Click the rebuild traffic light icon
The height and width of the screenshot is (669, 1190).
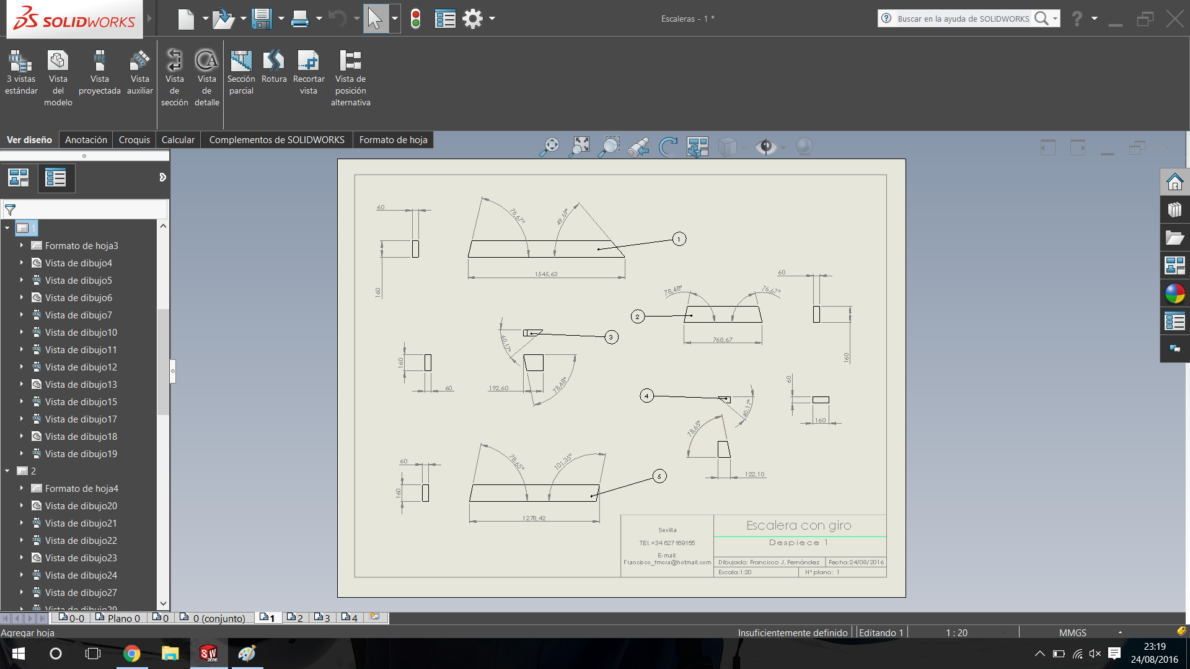(415, 19)
